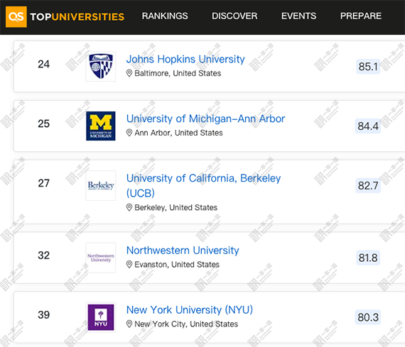Open the Johns Hopkins University crest logo
Viewport: 405px width, 347px height.
(101, 66)
